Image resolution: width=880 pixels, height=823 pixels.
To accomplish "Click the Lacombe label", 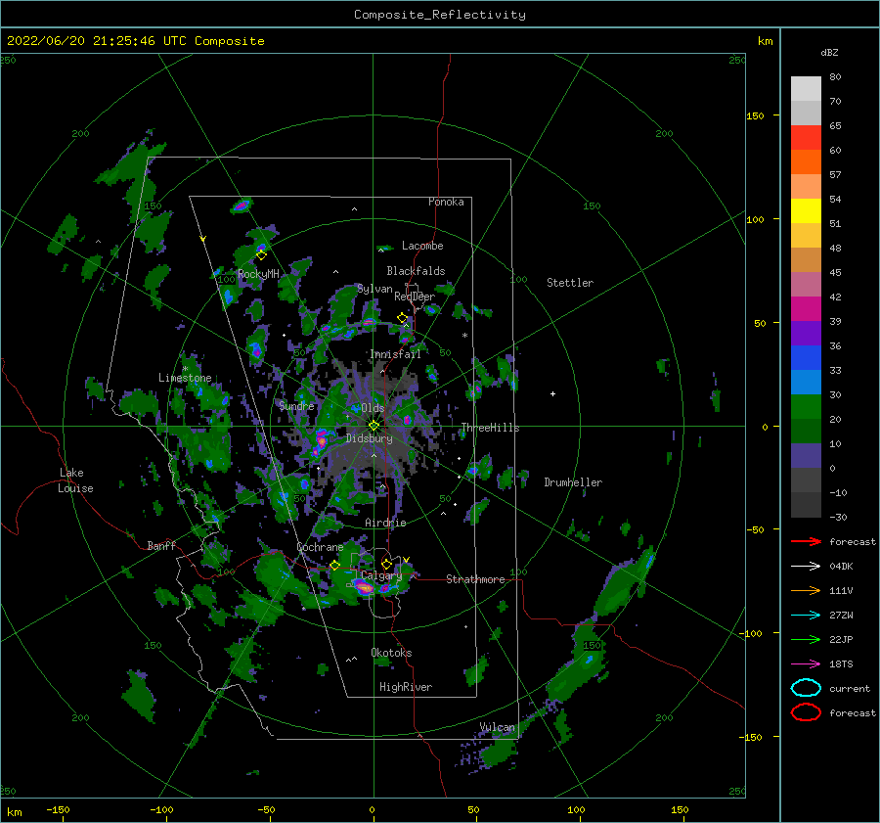I will (x=422, y=246).
